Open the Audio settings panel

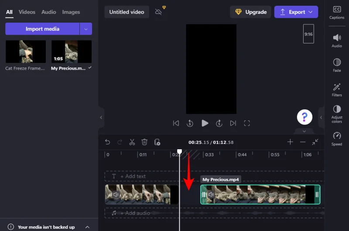pos(336,41)
